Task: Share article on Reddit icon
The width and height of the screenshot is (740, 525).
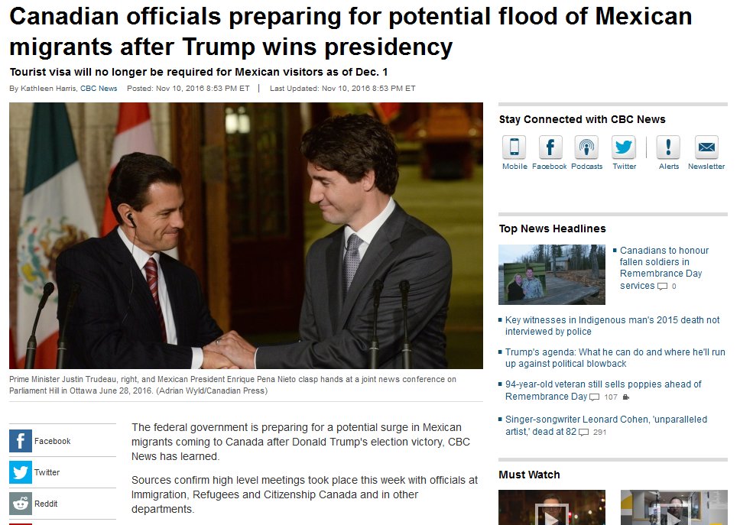Action: (x=21, y=504)
